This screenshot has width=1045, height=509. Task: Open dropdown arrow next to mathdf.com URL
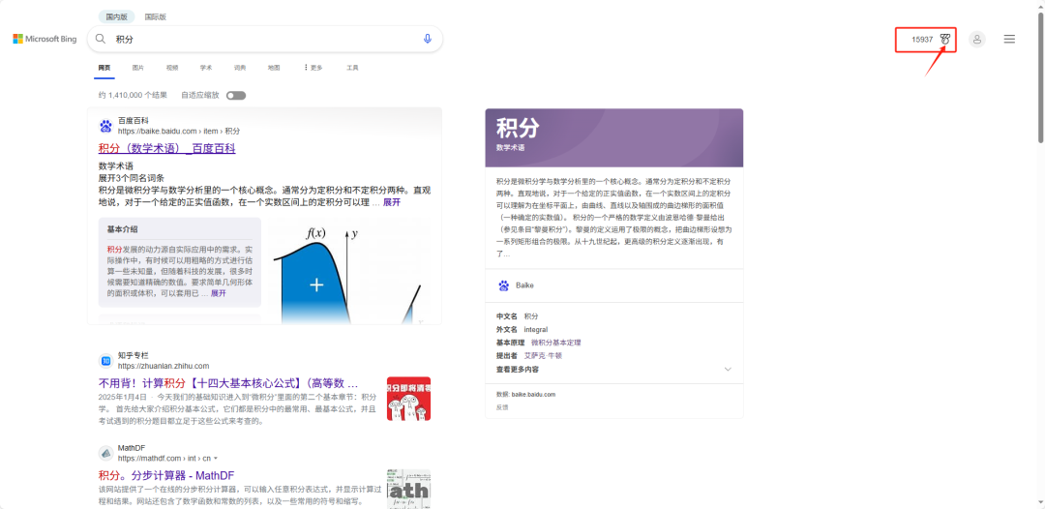(x=216, y=458)
